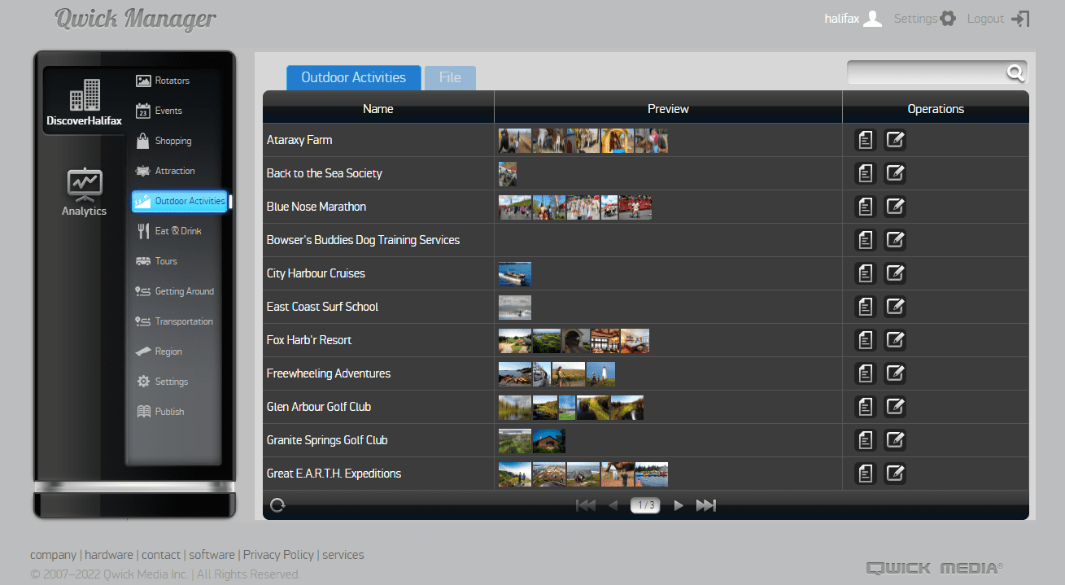The width and height of the screenshot is (1065, 585).
Task: Click the first Ataraxy Farm preview thumbnail
Action: [515, 141]
